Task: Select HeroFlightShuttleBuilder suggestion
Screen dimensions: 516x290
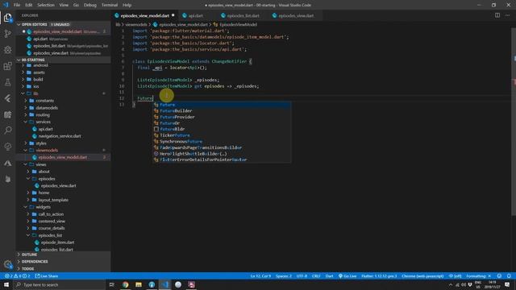Action: click(x=222, y=154)
